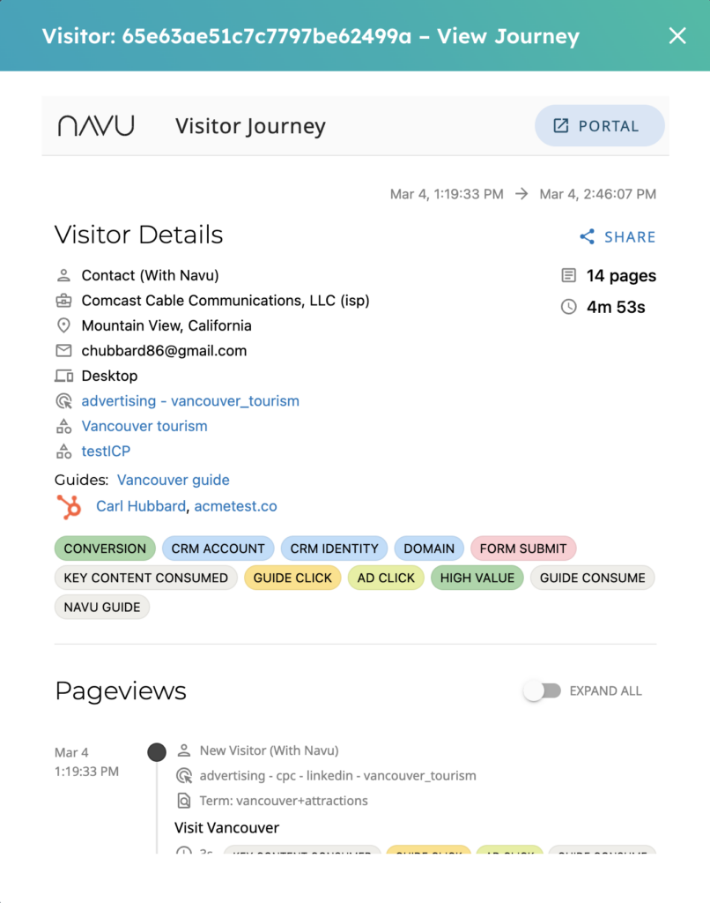Click the NAVU logo
The image size is (710, 903).
click(96, 126)
